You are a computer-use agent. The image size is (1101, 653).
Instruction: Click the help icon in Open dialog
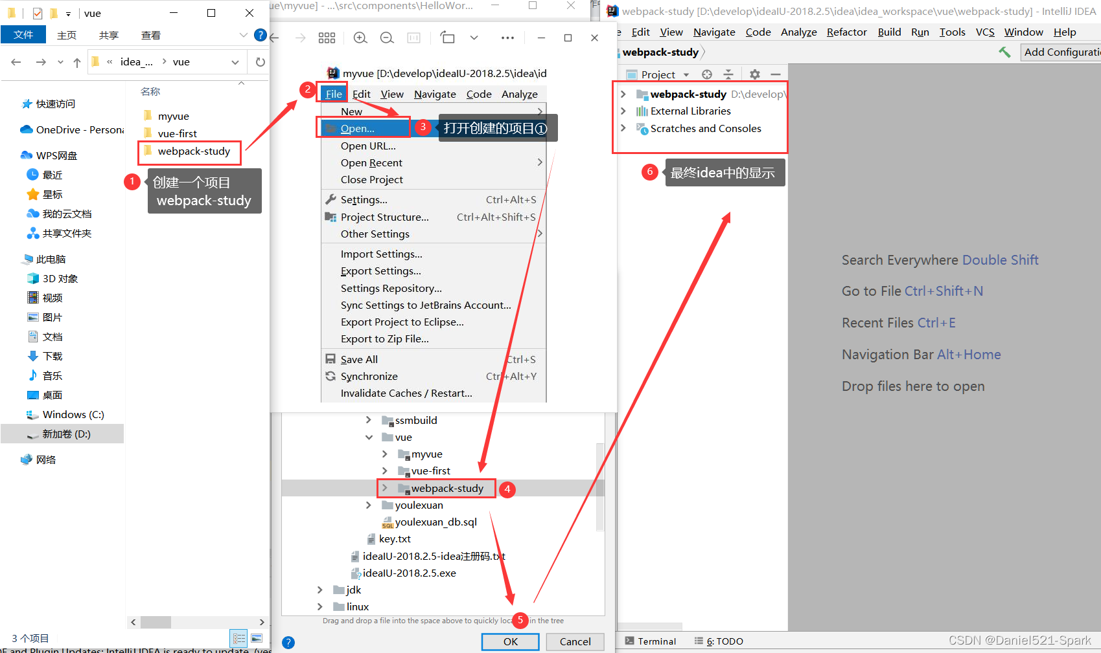pos(288,643)
